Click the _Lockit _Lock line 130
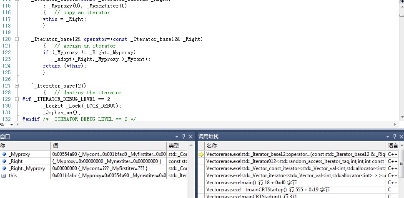Screen dimensions: 404x198 82,106
